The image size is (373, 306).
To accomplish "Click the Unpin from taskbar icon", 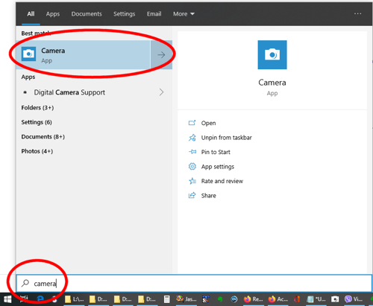I will click(x=192, y=138).
